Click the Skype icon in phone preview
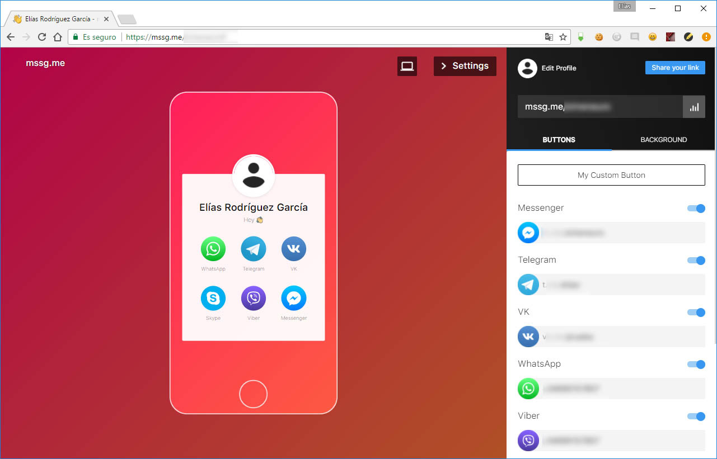The image size is (717, 459). coord(213,298)
